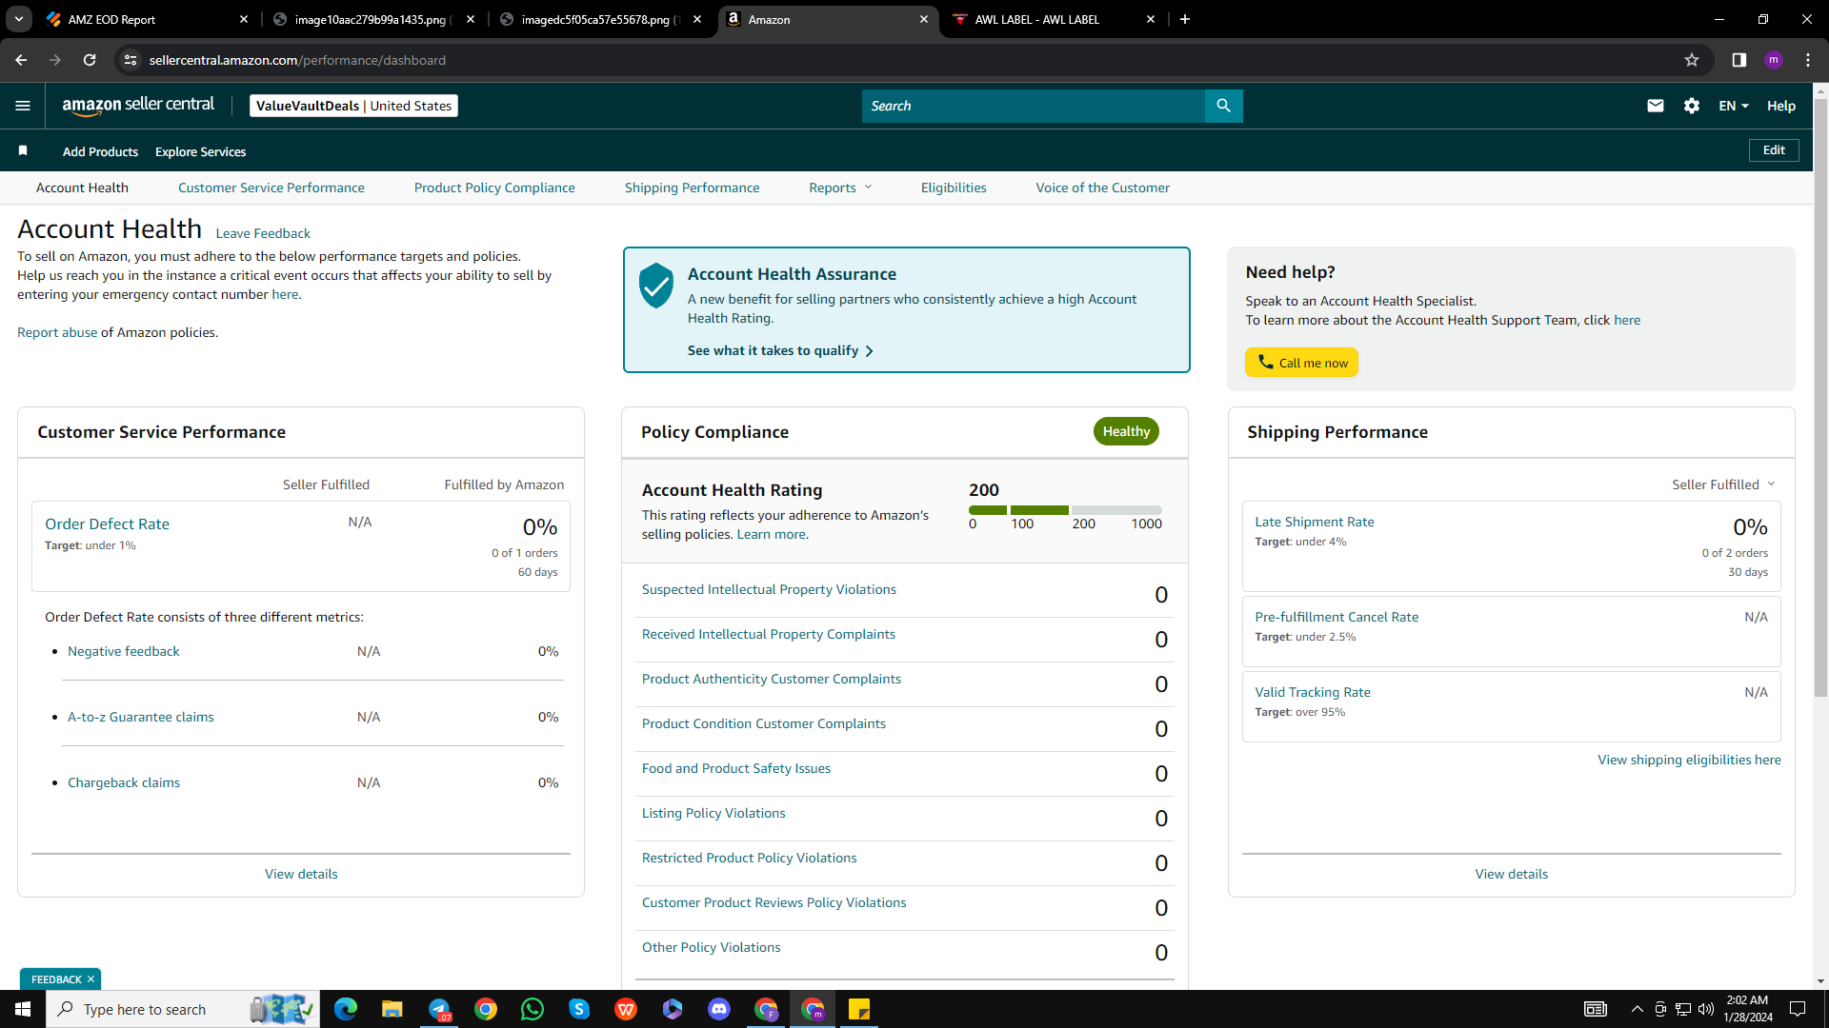1829x1028 pixels.
Task: Click the browser address bar URL
Action: (297, 60)
